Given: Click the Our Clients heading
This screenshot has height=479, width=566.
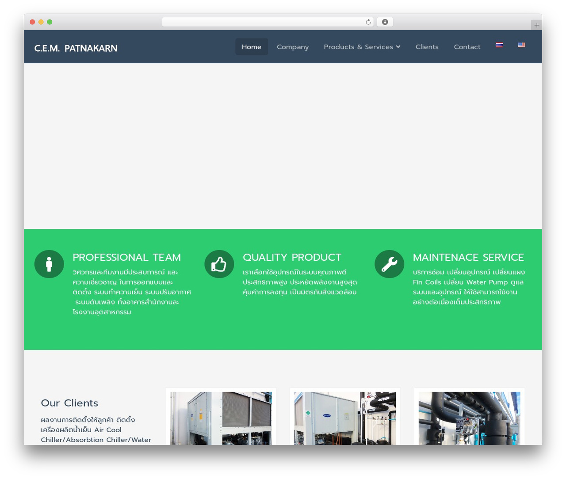Looking at the screenshot, I should (x=69, y=403).
